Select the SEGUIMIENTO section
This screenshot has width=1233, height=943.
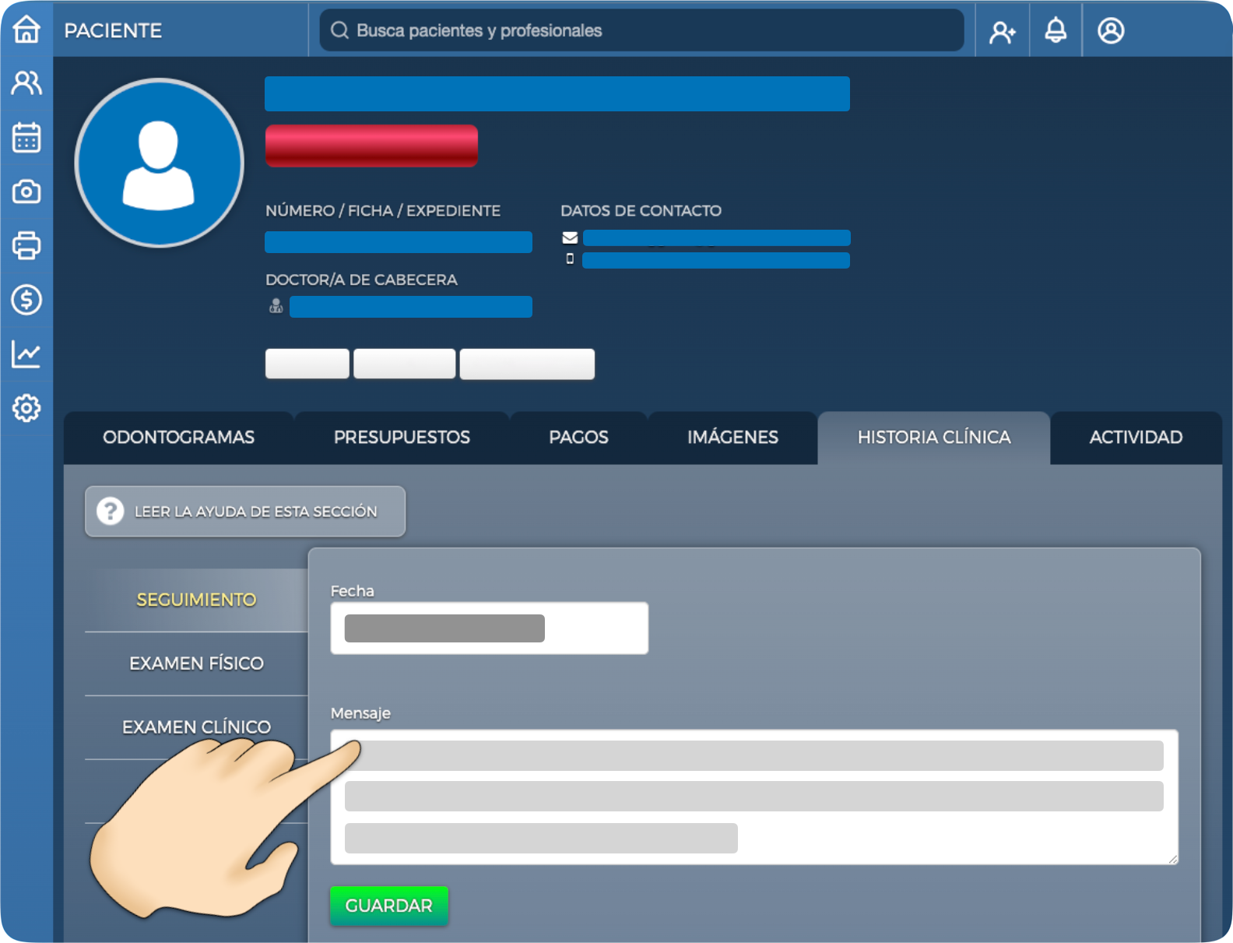[x=196, y=600]
